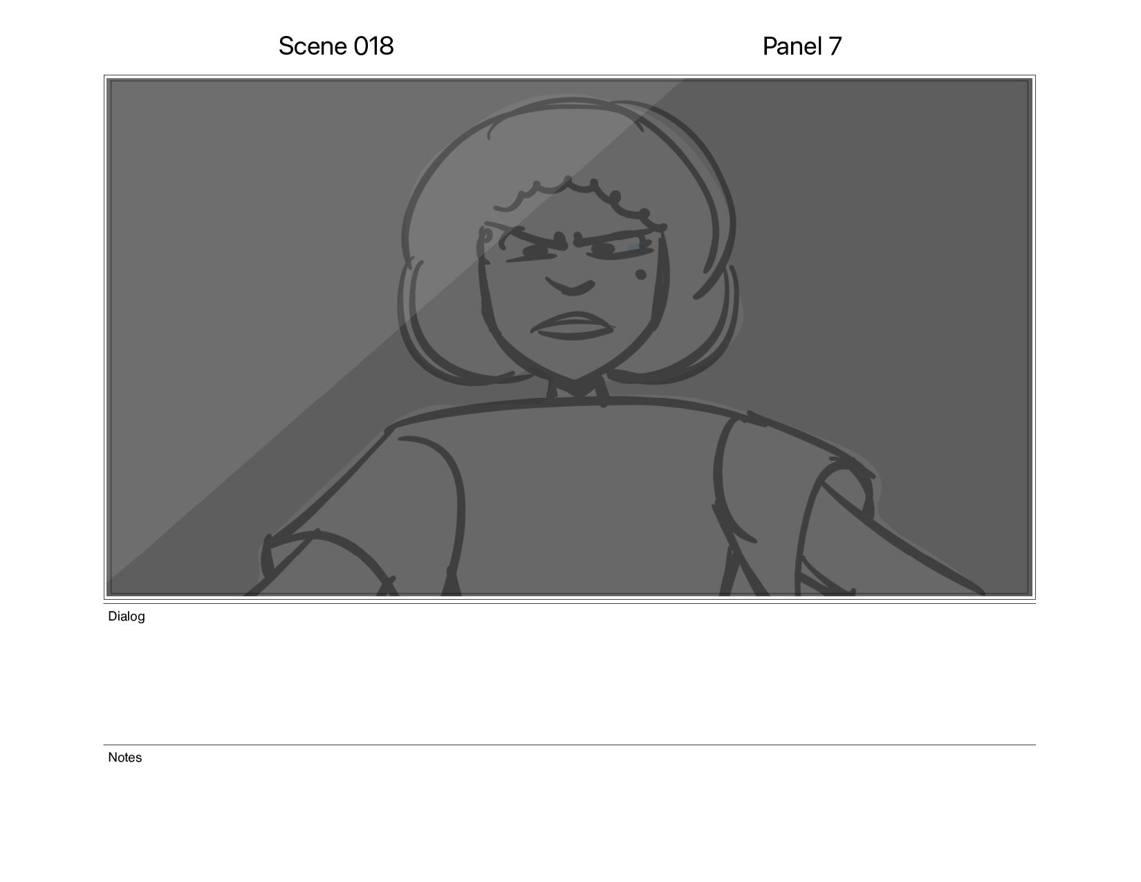Click the character's collar at the neck

coord(577,391)
